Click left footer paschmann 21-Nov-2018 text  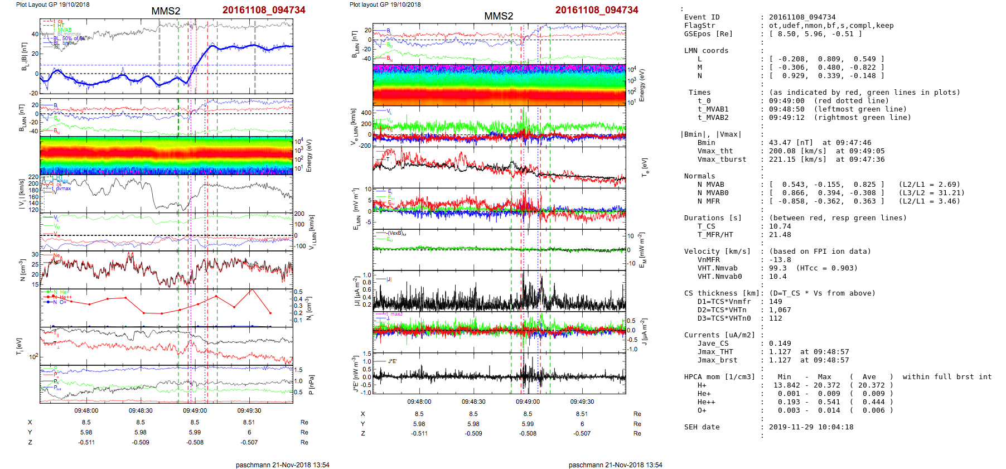coord(282,465)
